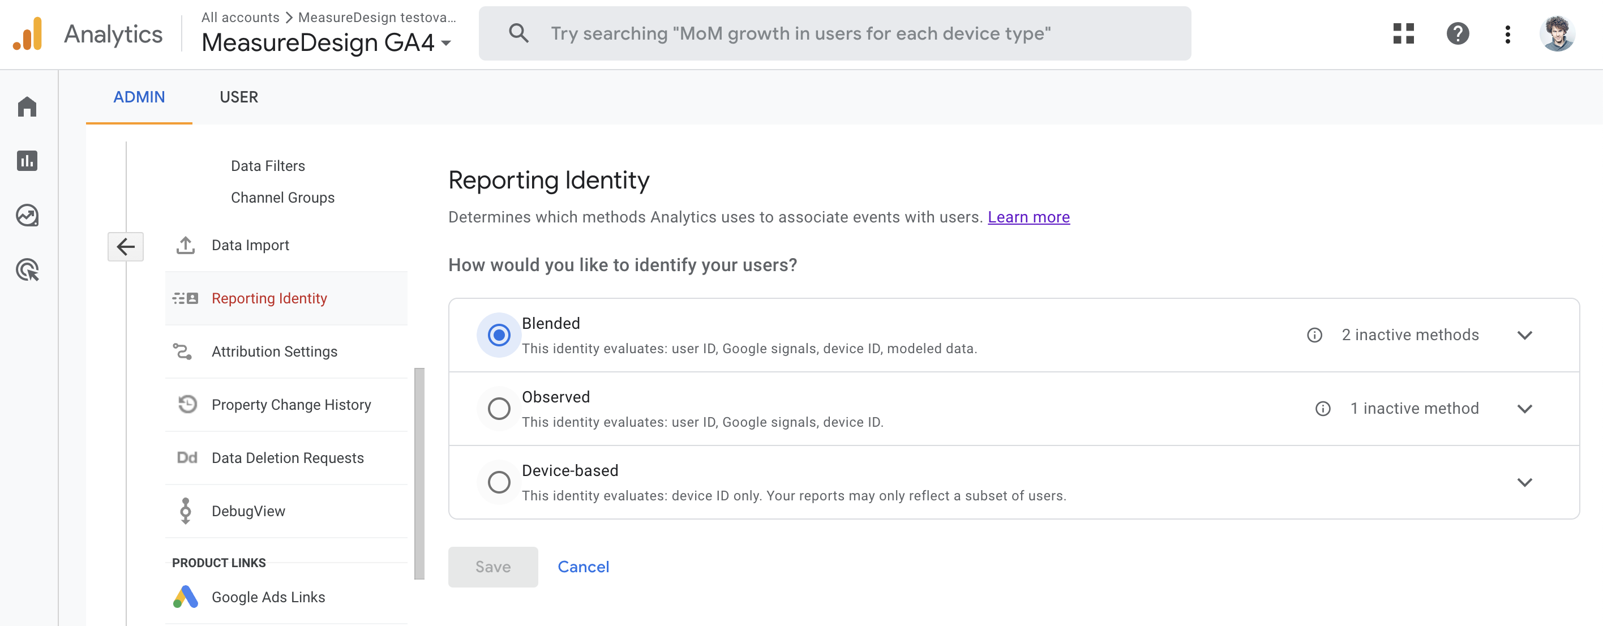Viewport: 1603px width, 626px height.
Task: Open the three-dot more options menu
Action: 1507,34
